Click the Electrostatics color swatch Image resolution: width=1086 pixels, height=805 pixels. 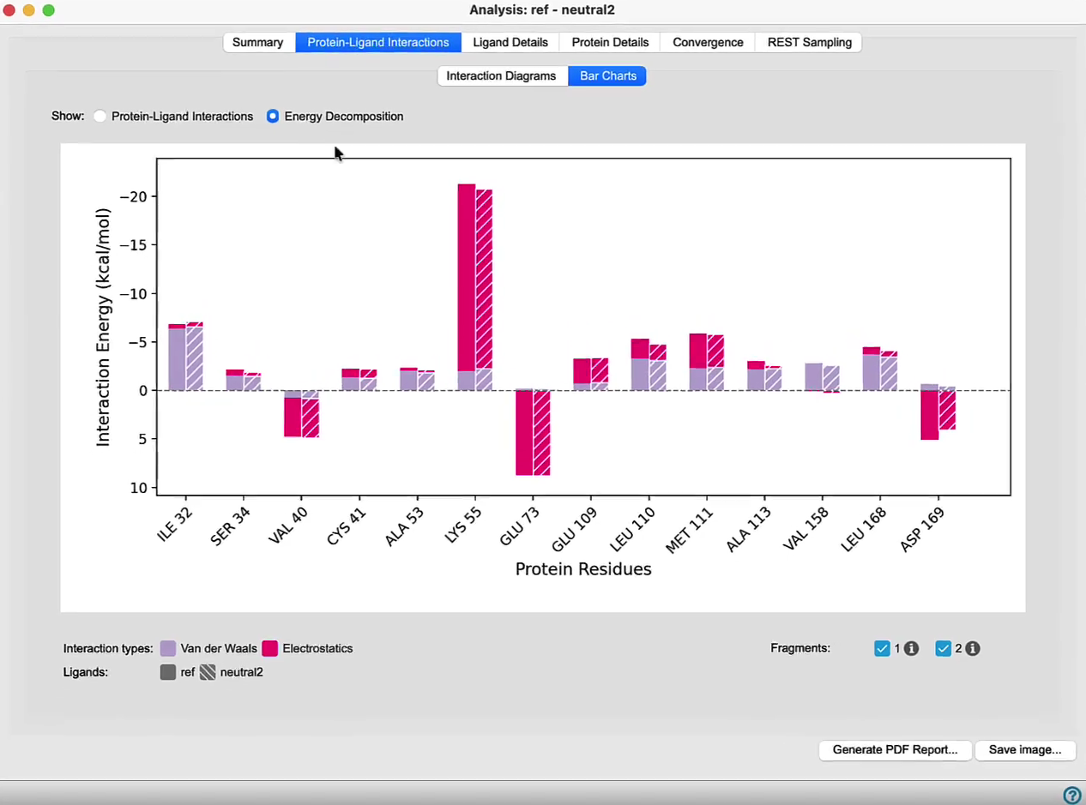coord(270,649)
